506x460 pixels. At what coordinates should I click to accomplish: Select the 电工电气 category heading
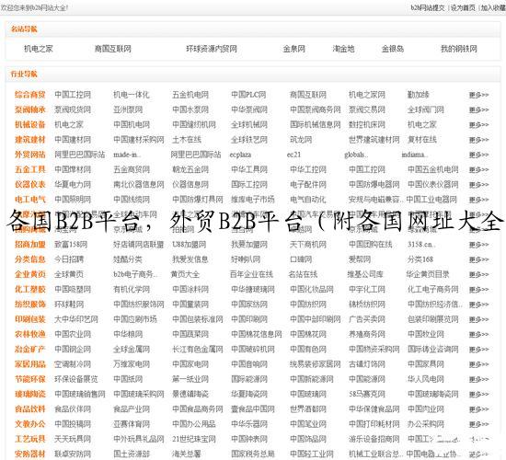click(x=30, y=199)
